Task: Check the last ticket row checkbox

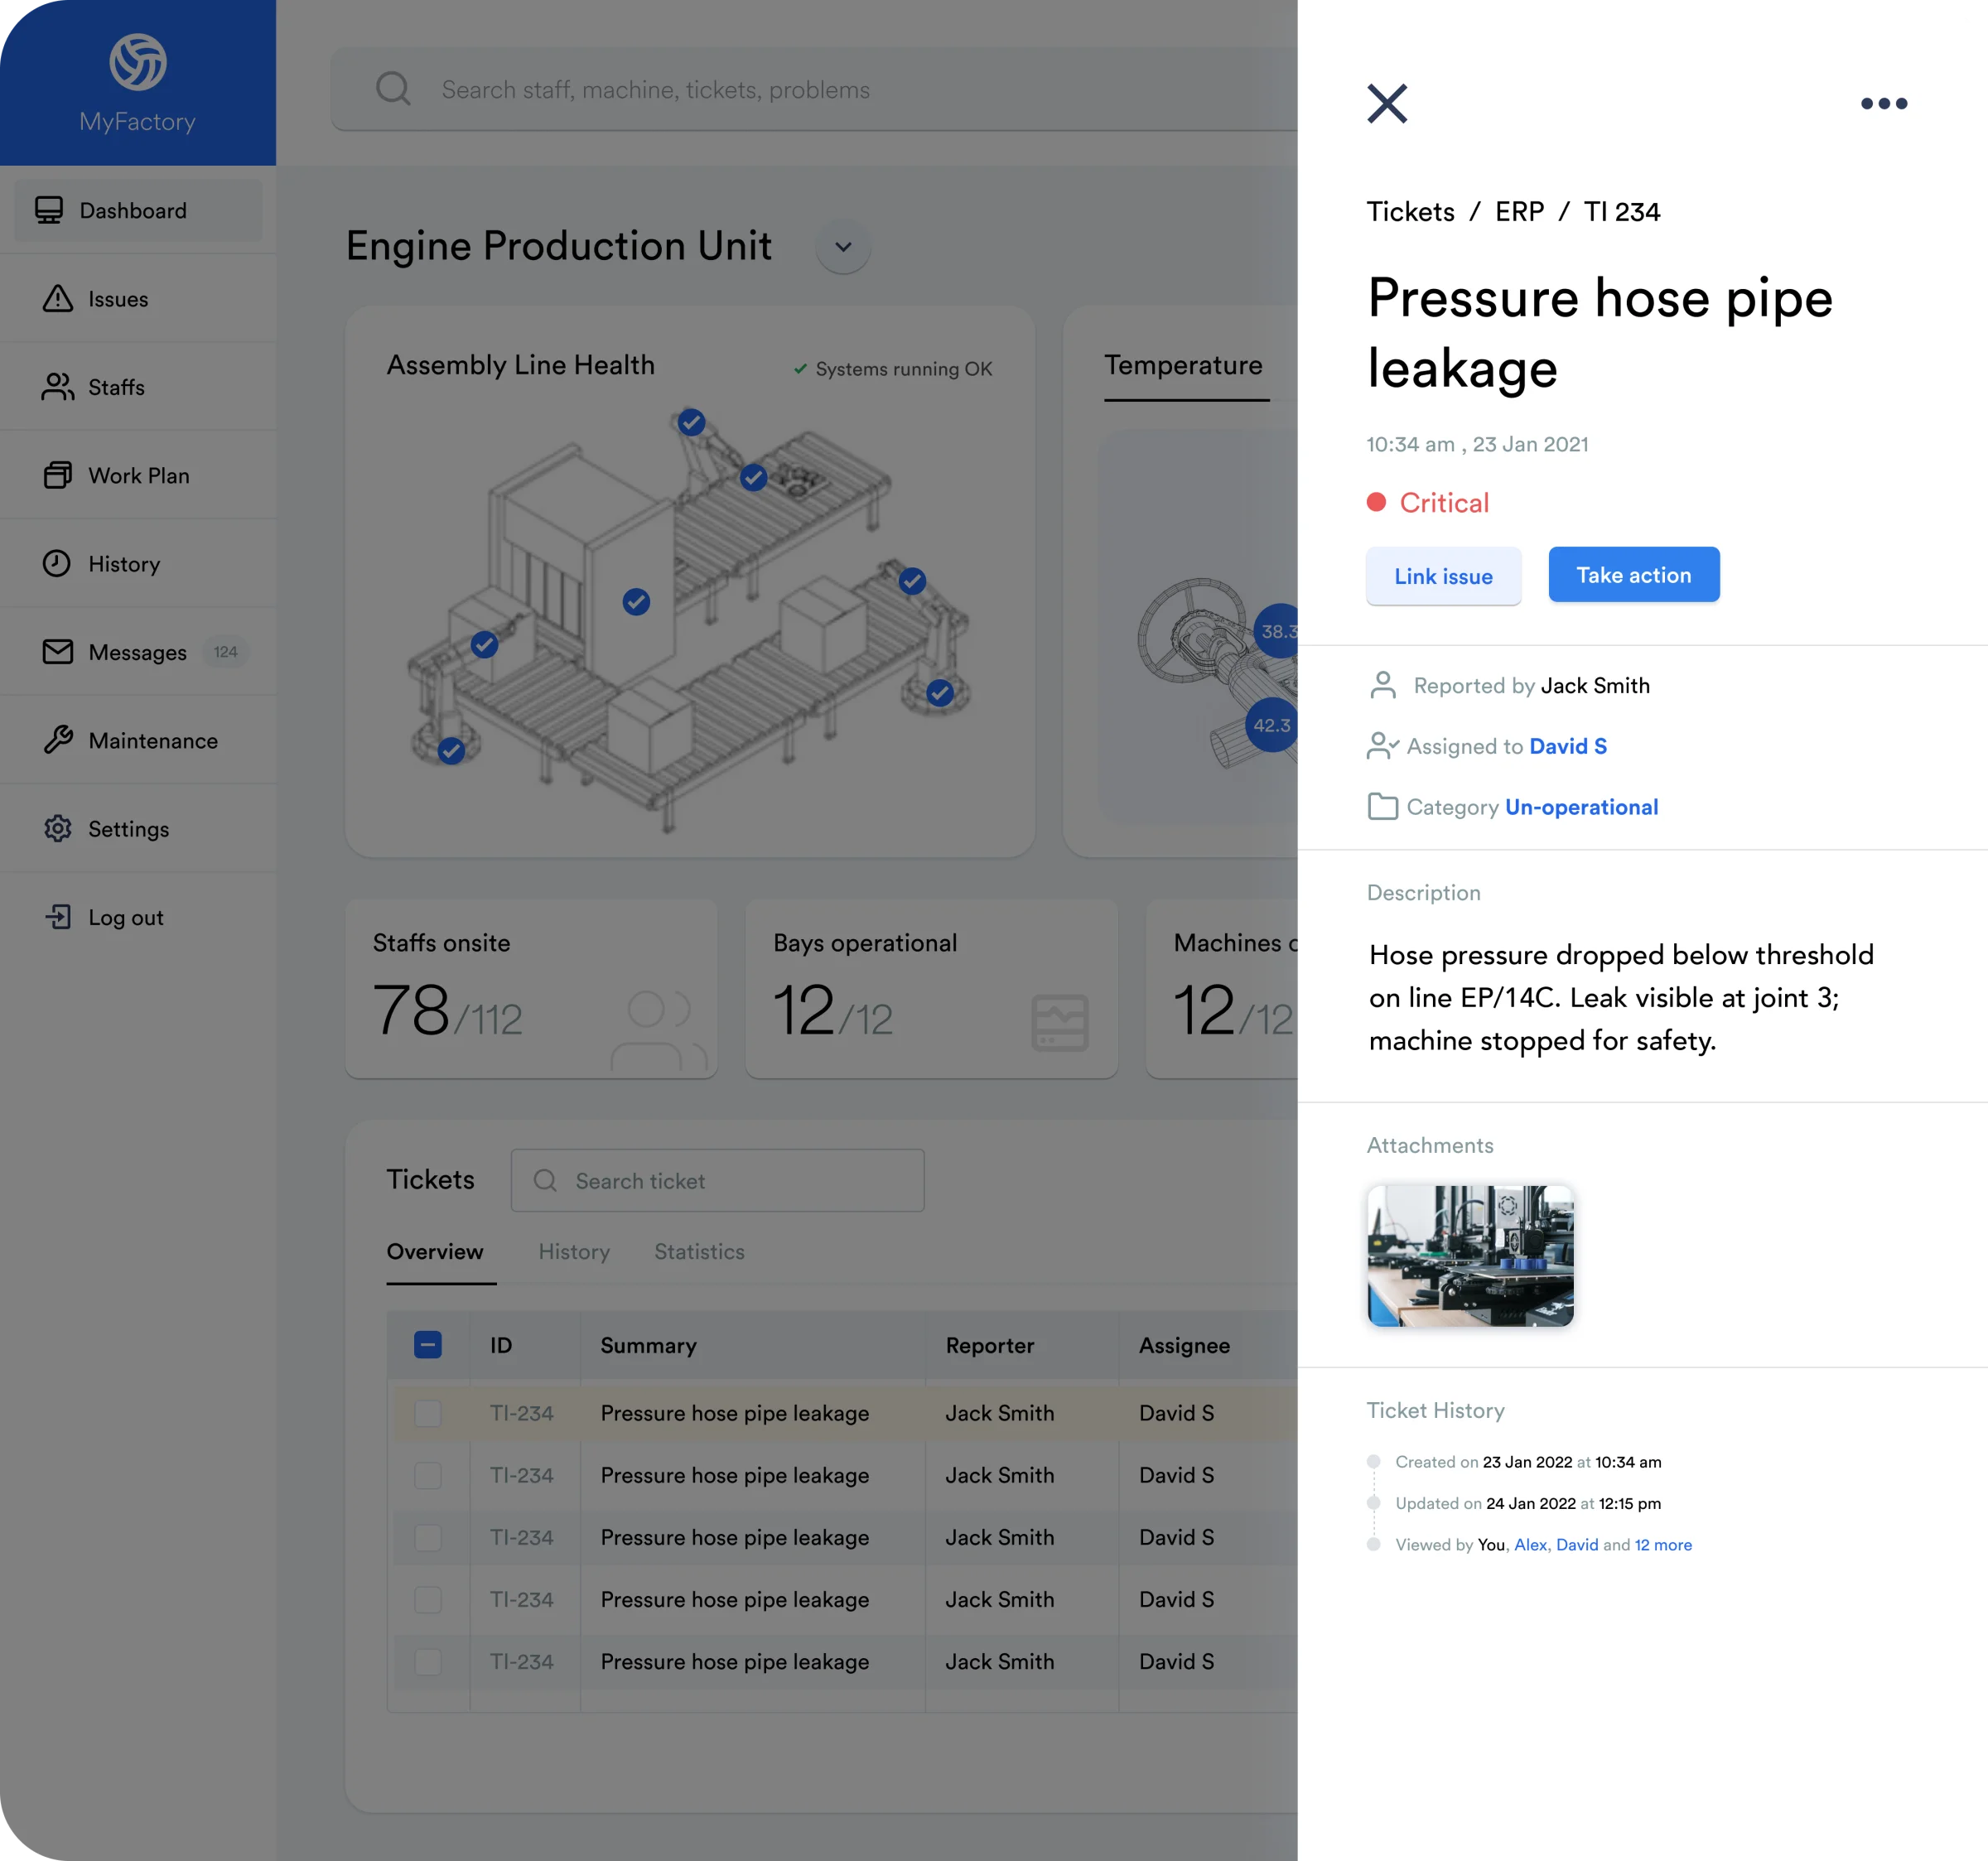Action: (x=428, y=1661)
